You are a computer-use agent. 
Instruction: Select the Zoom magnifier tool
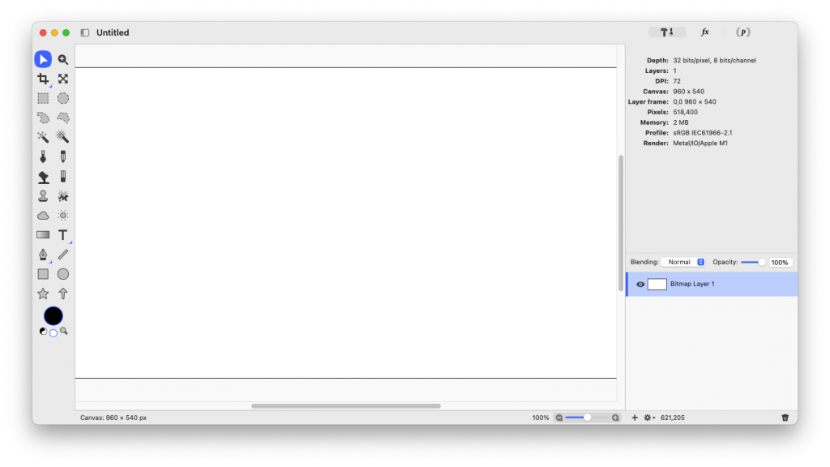63,59
